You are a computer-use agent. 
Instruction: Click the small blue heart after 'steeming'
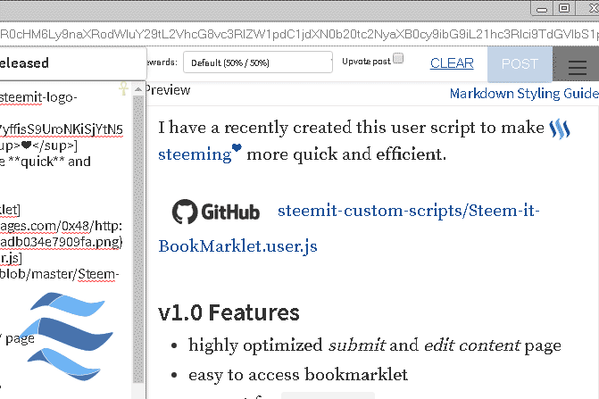pyautogui.click(x=237, y=150)
